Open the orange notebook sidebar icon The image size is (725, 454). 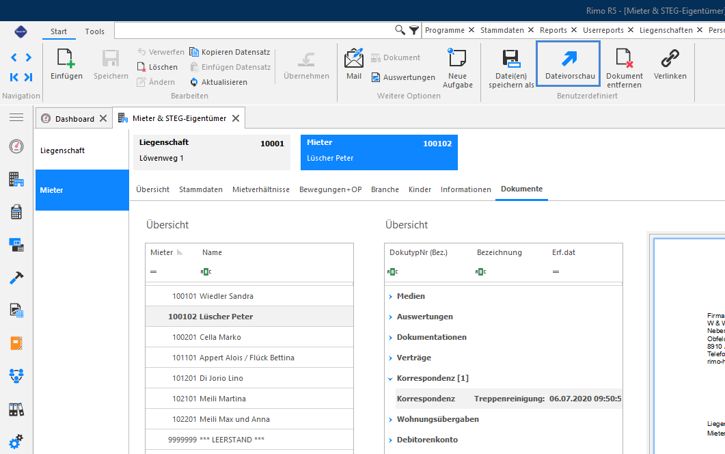[x=16, y=343]
